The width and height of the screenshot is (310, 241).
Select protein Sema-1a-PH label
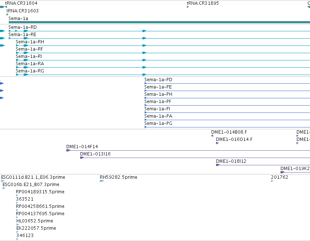coord(158,94)
